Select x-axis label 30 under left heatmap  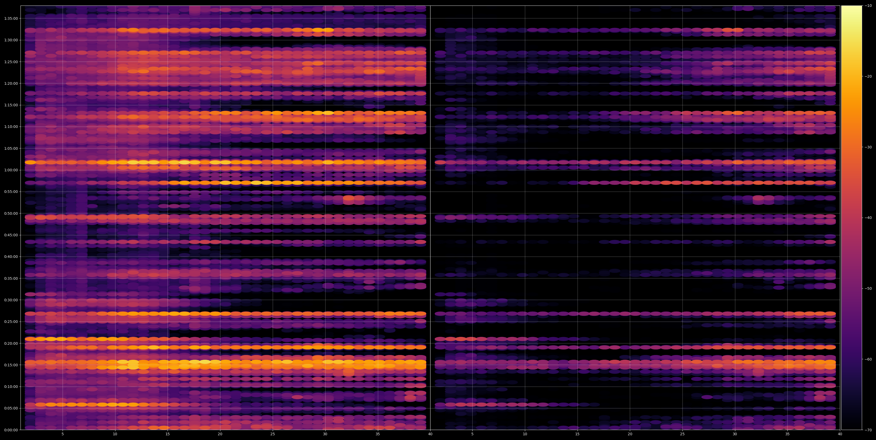click(x=325, y=434)
